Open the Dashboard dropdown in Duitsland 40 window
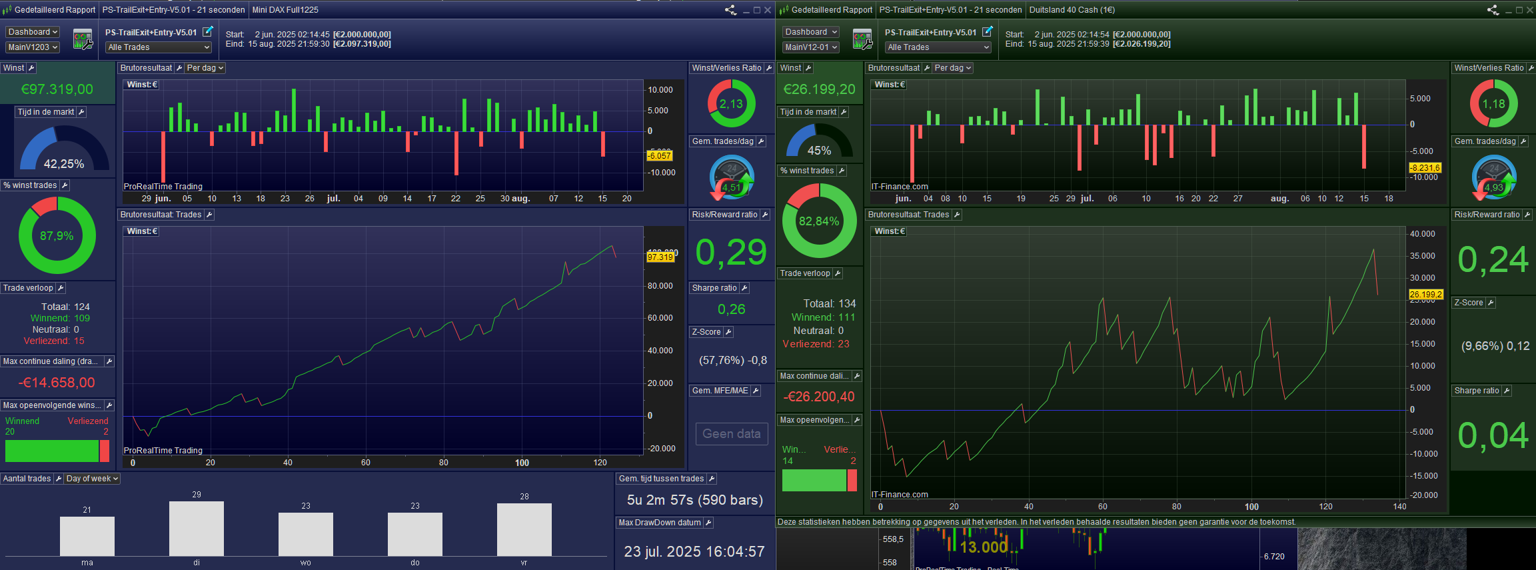The width and height of the screenshot is (1536, 570). coord(811,32)
